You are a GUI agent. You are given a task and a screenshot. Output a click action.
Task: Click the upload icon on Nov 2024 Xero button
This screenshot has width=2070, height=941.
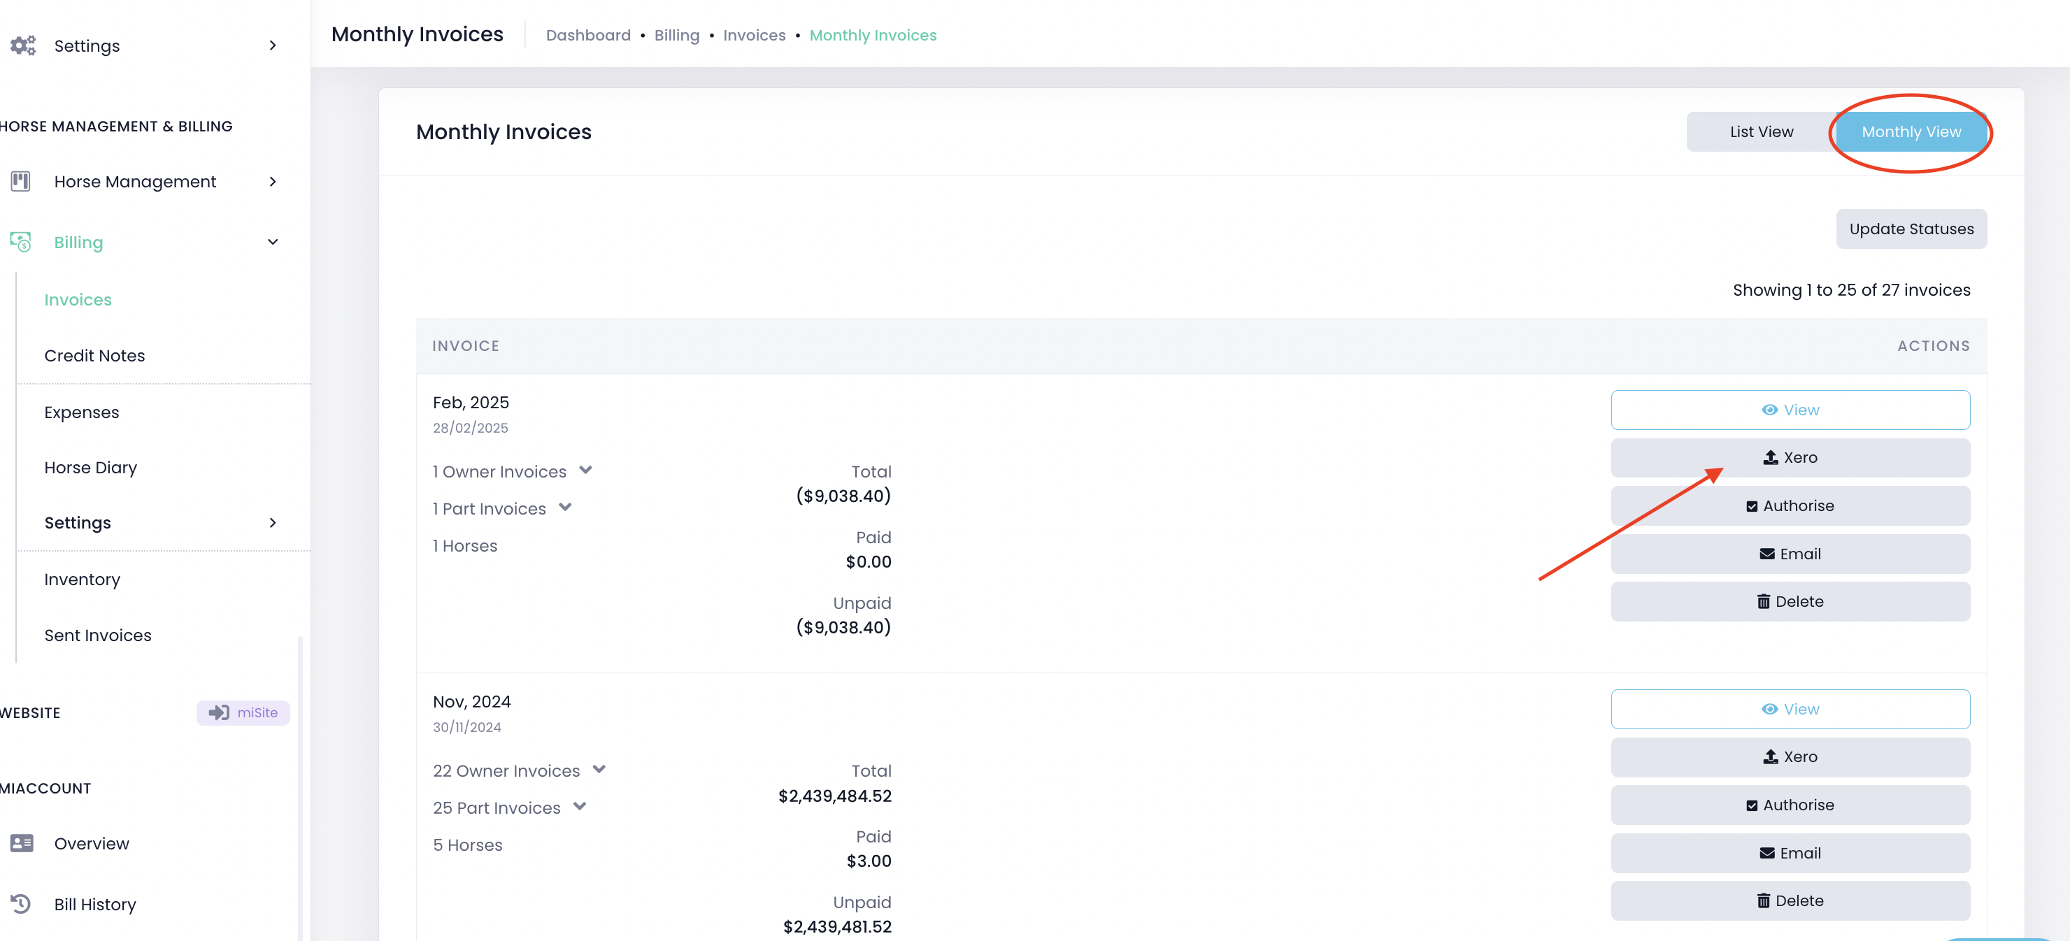pos(1770,756)
